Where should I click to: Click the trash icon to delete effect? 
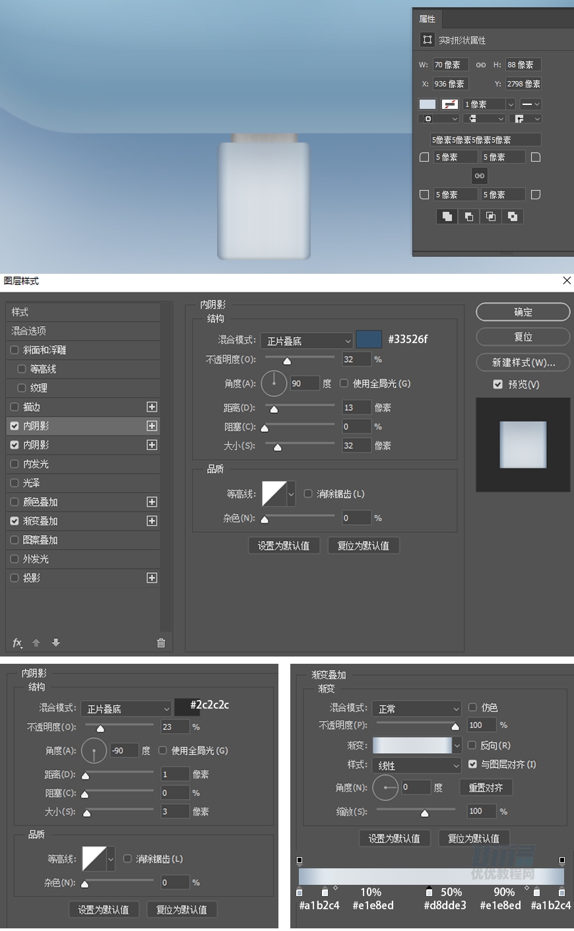point(161,643)
